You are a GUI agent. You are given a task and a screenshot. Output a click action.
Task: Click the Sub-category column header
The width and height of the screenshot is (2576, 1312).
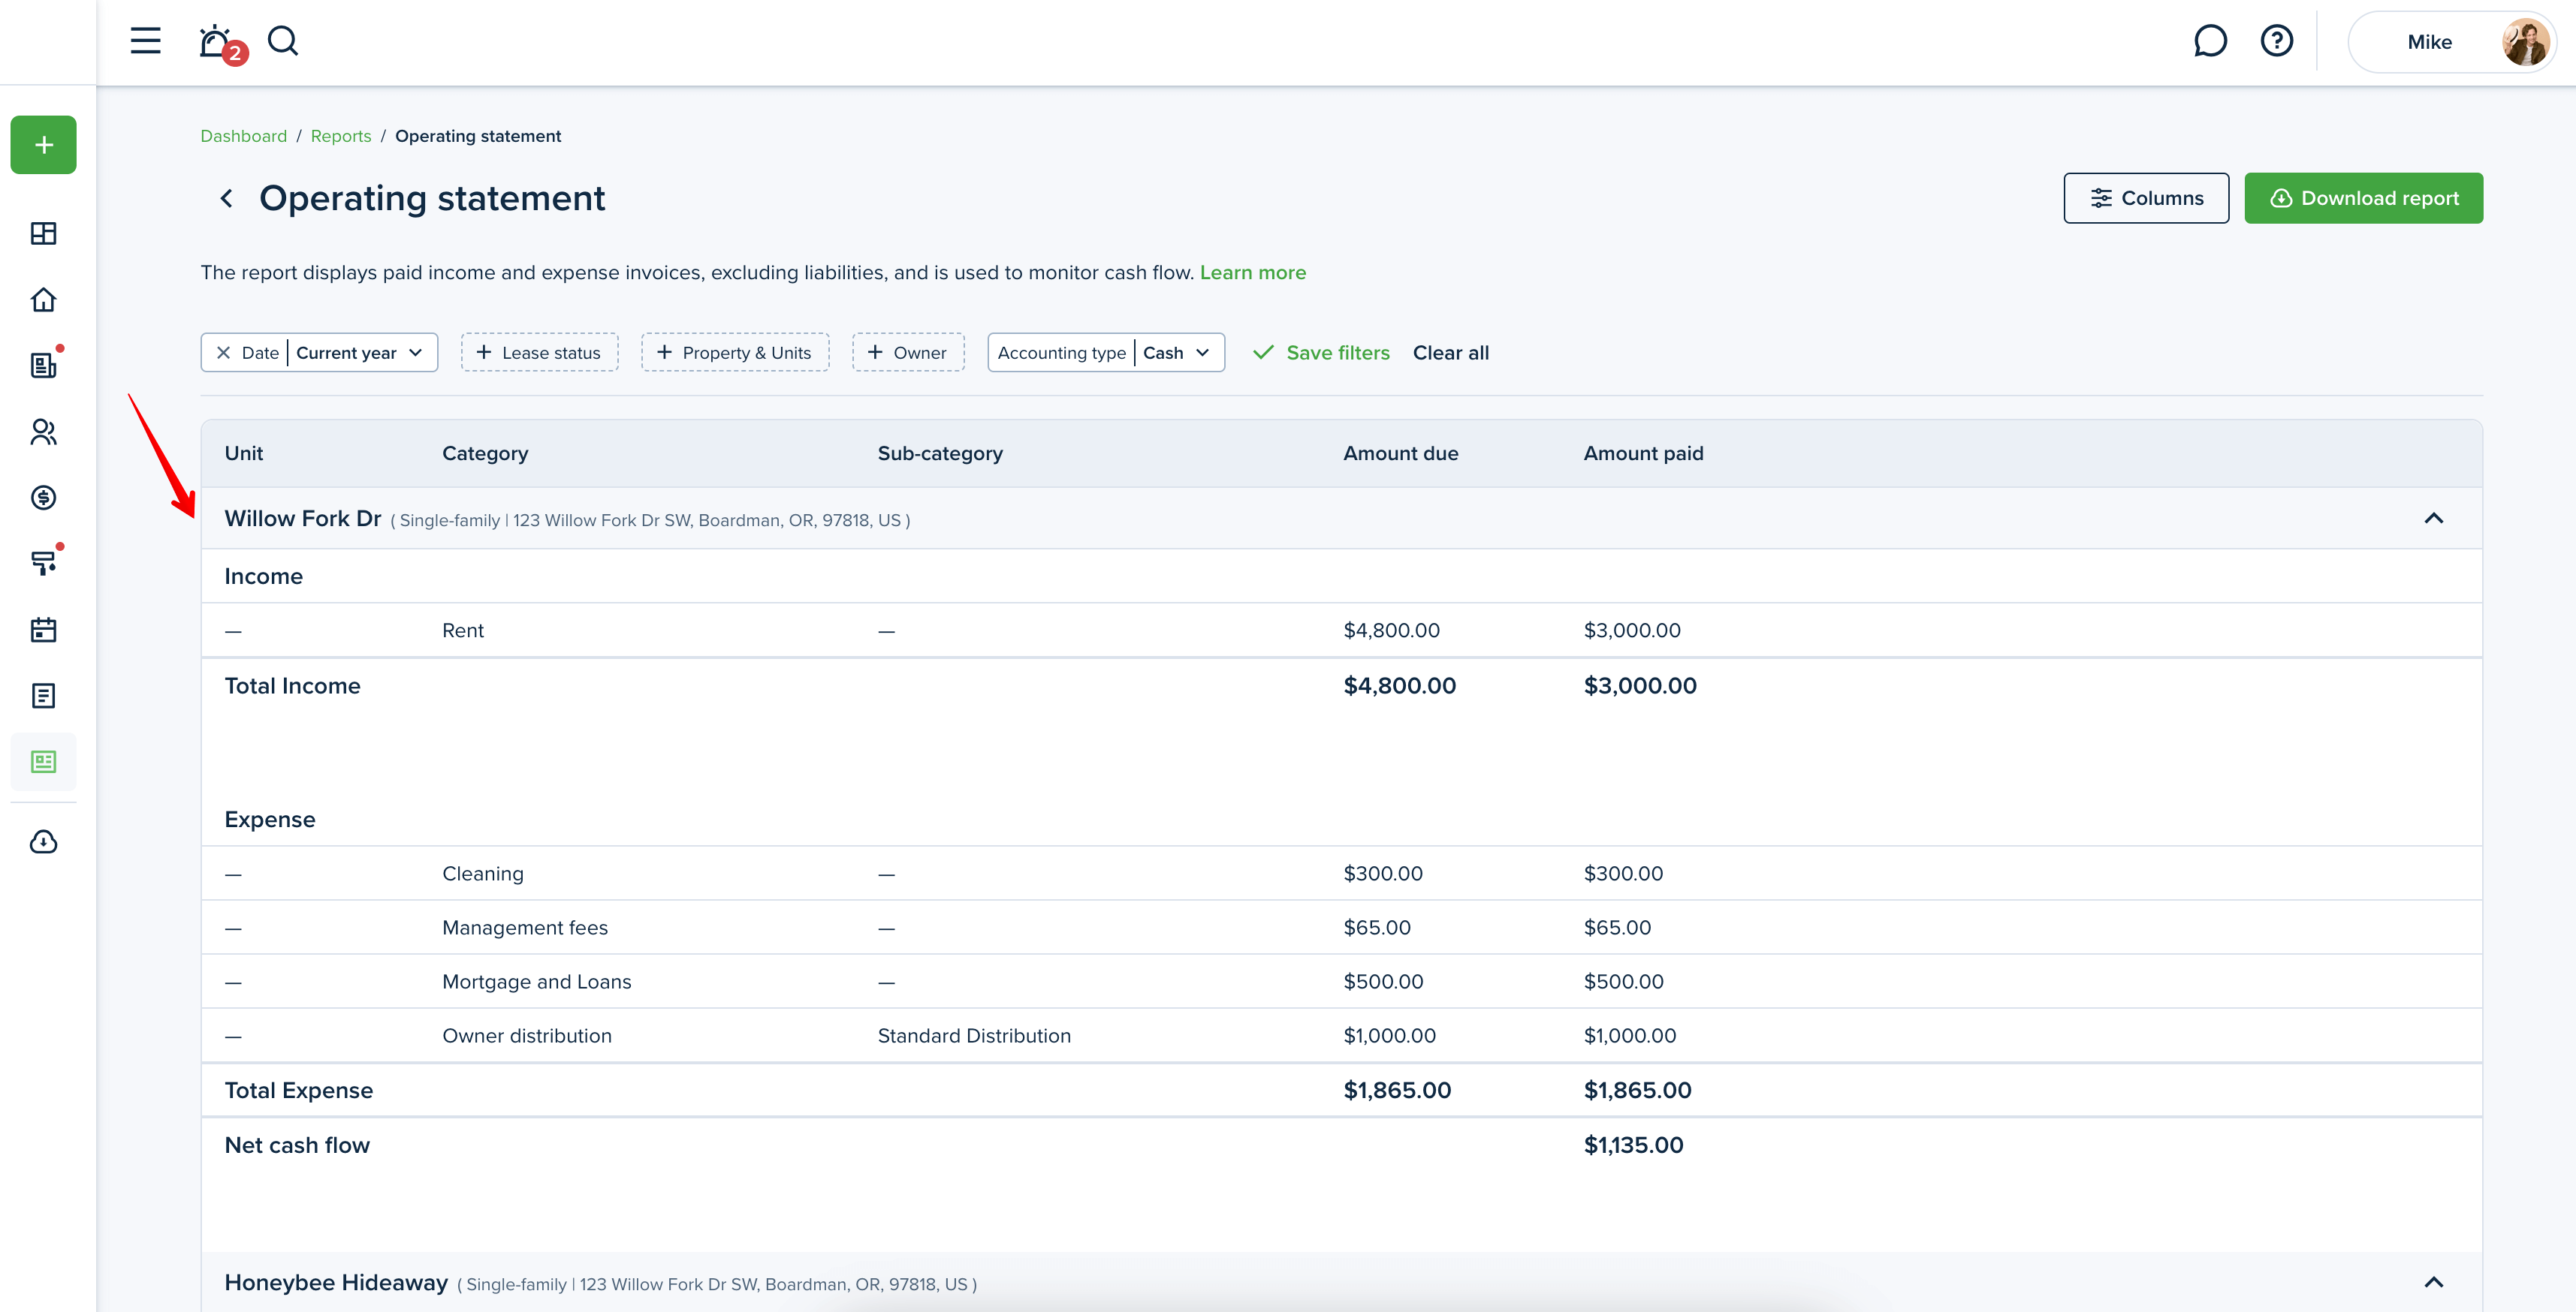click(x=940, y=453)
